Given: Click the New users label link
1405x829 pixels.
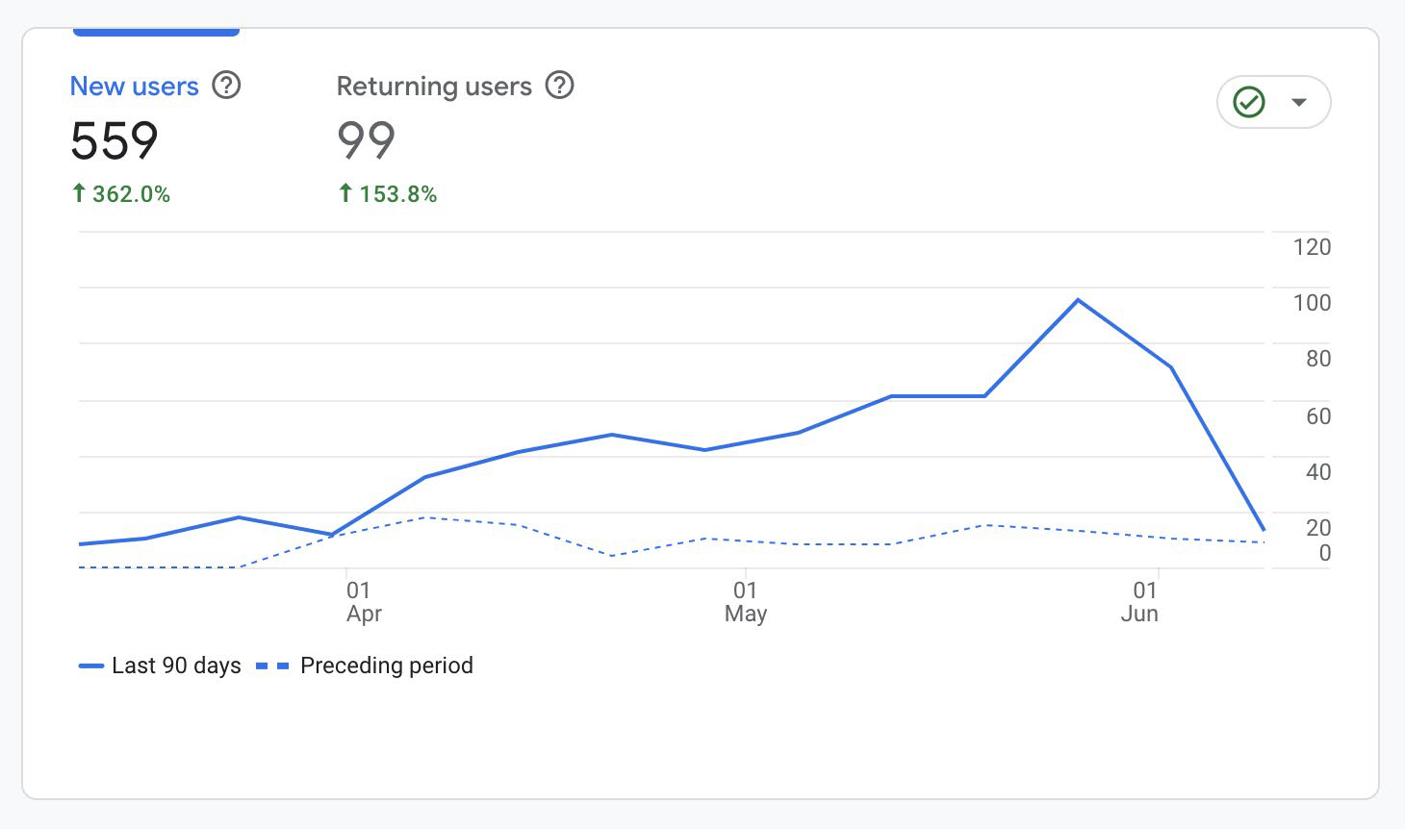Looking at the screenshot, I should pos(134,86).
